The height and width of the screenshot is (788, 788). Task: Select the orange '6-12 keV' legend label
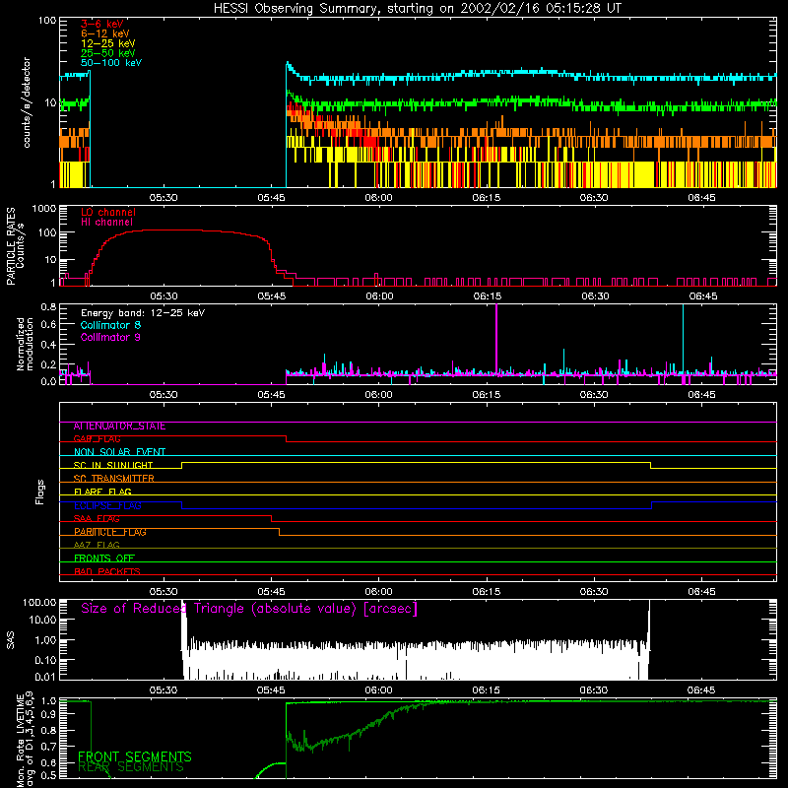tap(105, 33)
